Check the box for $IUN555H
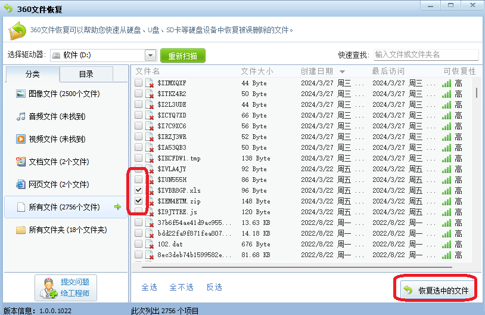The image size is (485, 315). click(x=139, y=180)
